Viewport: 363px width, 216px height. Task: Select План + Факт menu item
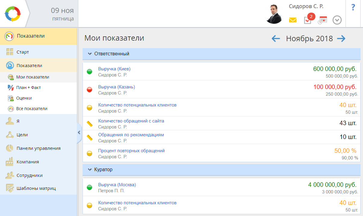coord(29,88)
